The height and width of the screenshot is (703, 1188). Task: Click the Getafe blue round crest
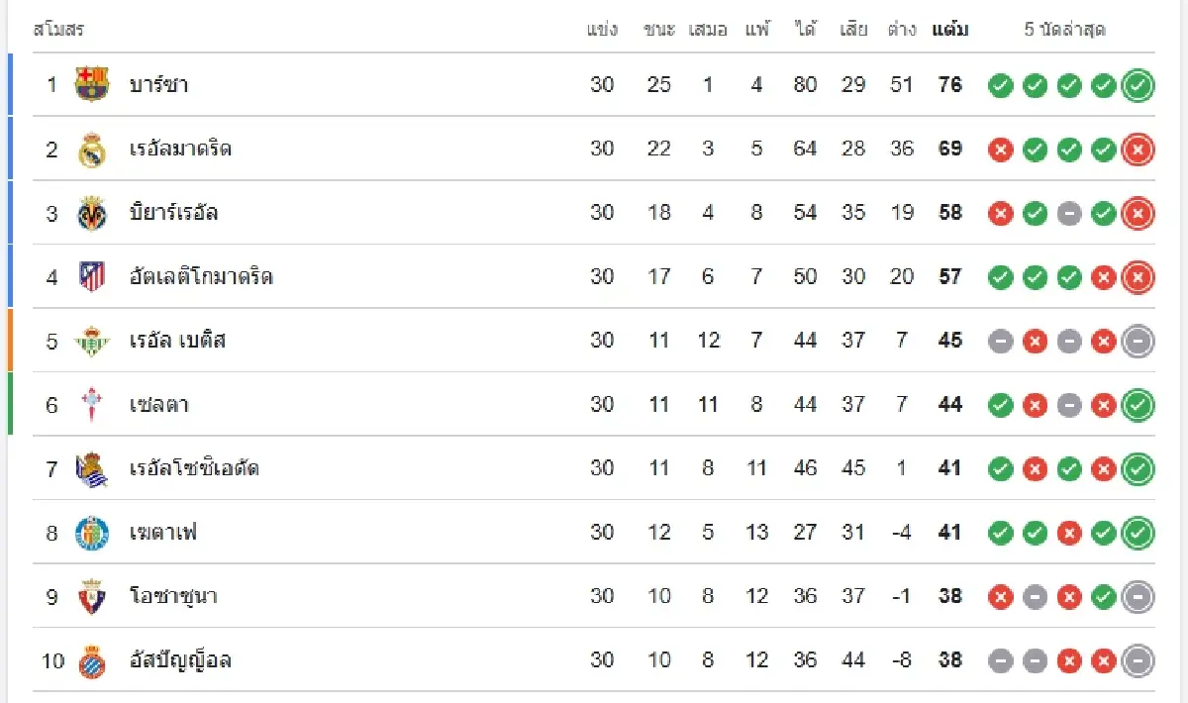pyautogui.click(x=92, y=533)
